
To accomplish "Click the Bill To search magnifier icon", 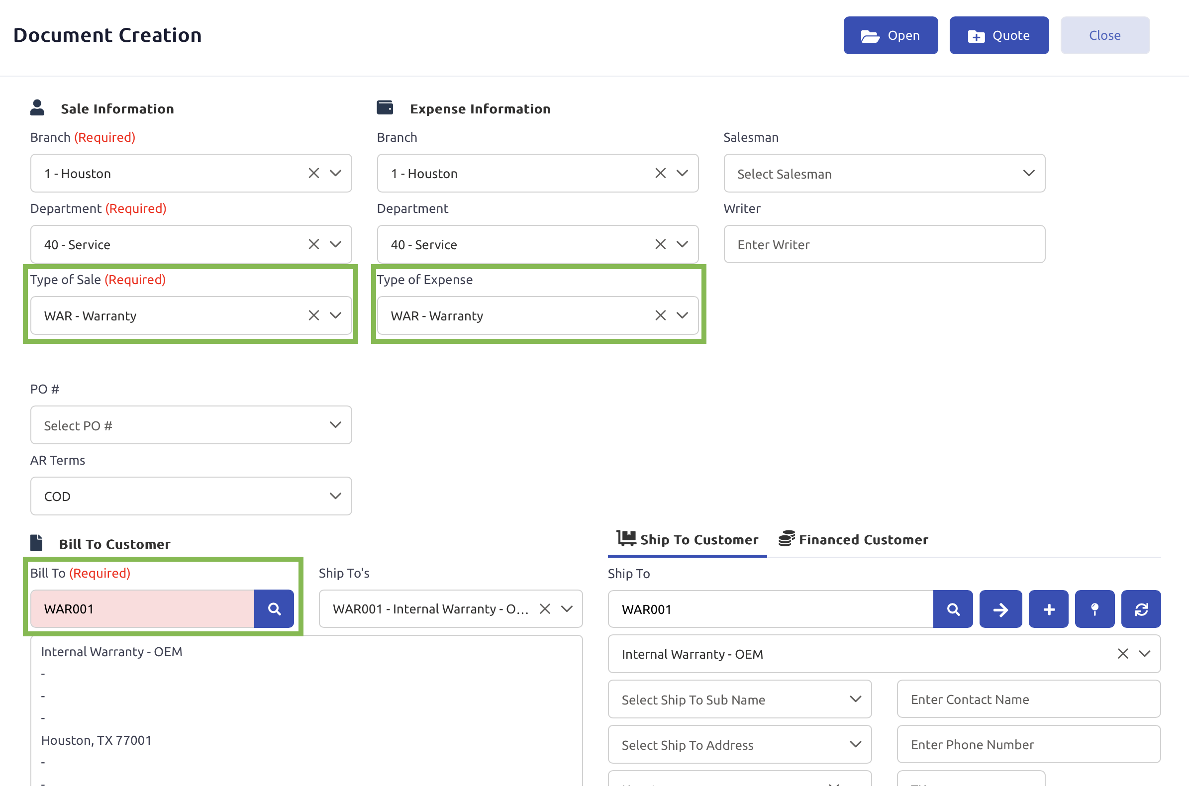I will tap(274, 608).
